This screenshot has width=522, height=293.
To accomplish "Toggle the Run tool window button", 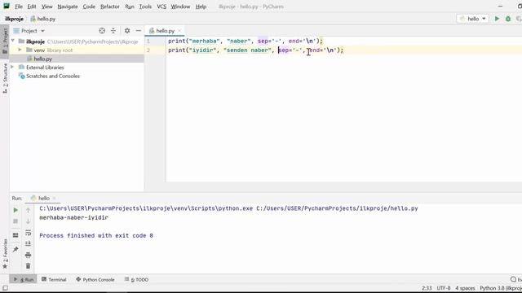I will tap(24, 279).
